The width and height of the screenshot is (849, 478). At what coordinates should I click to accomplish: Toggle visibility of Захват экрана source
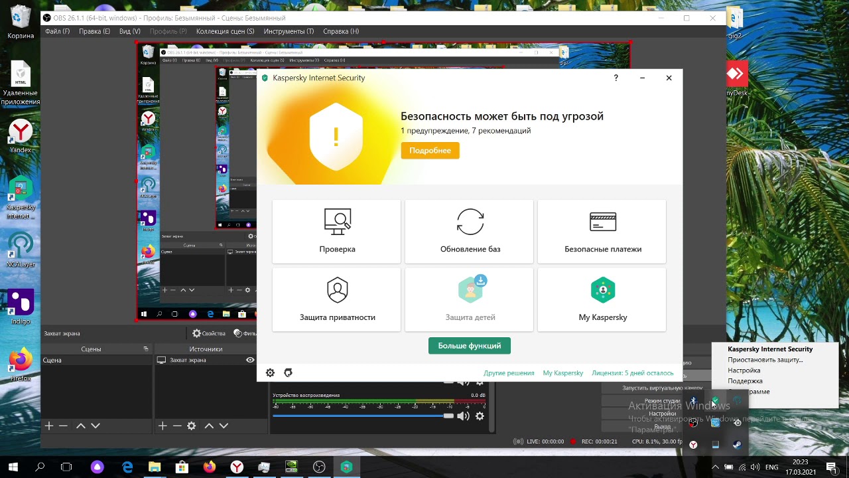(x=250, y=360)
